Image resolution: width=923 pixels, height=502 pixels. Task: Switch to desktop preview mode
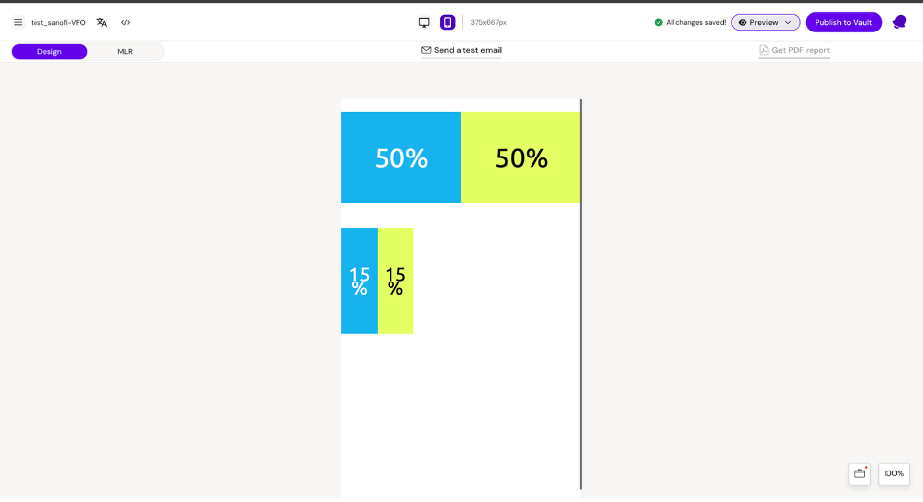coord(424,22)
